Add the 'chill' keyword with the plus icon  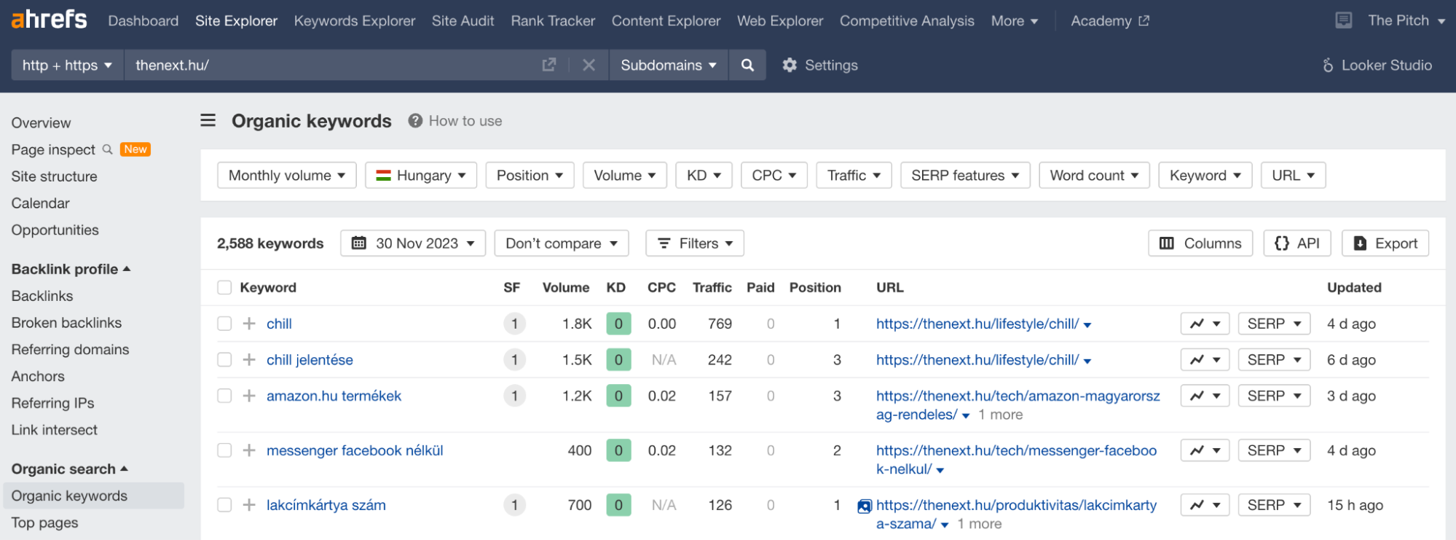point(249,324)
